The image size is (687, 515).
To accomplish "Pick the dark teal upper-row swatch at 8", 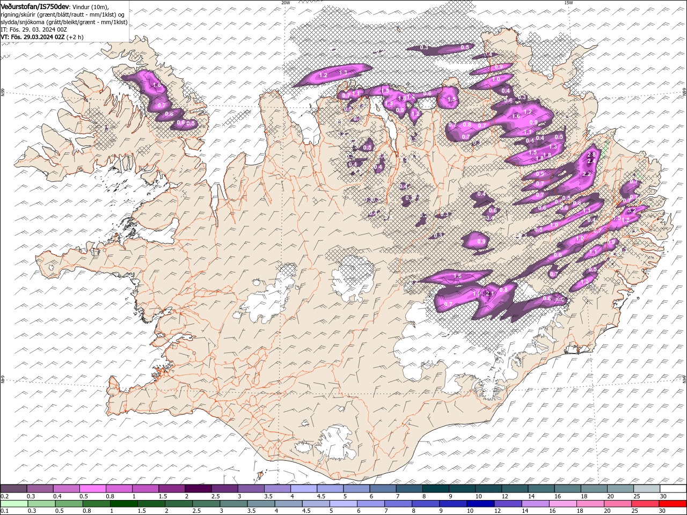I will (435, 489).
